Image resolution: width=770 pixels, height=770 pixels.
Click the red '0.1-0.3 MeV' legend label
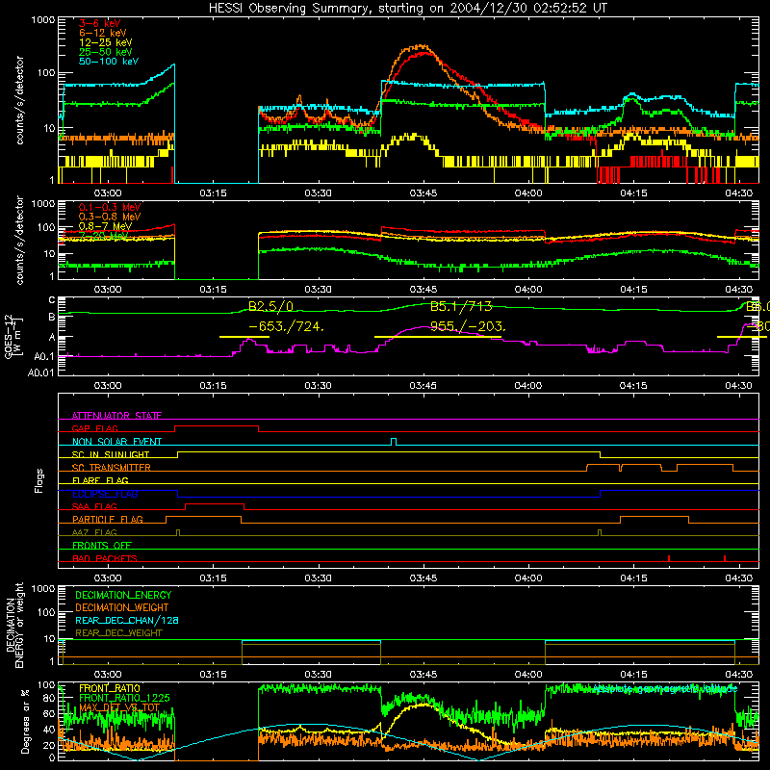(110, 207)
